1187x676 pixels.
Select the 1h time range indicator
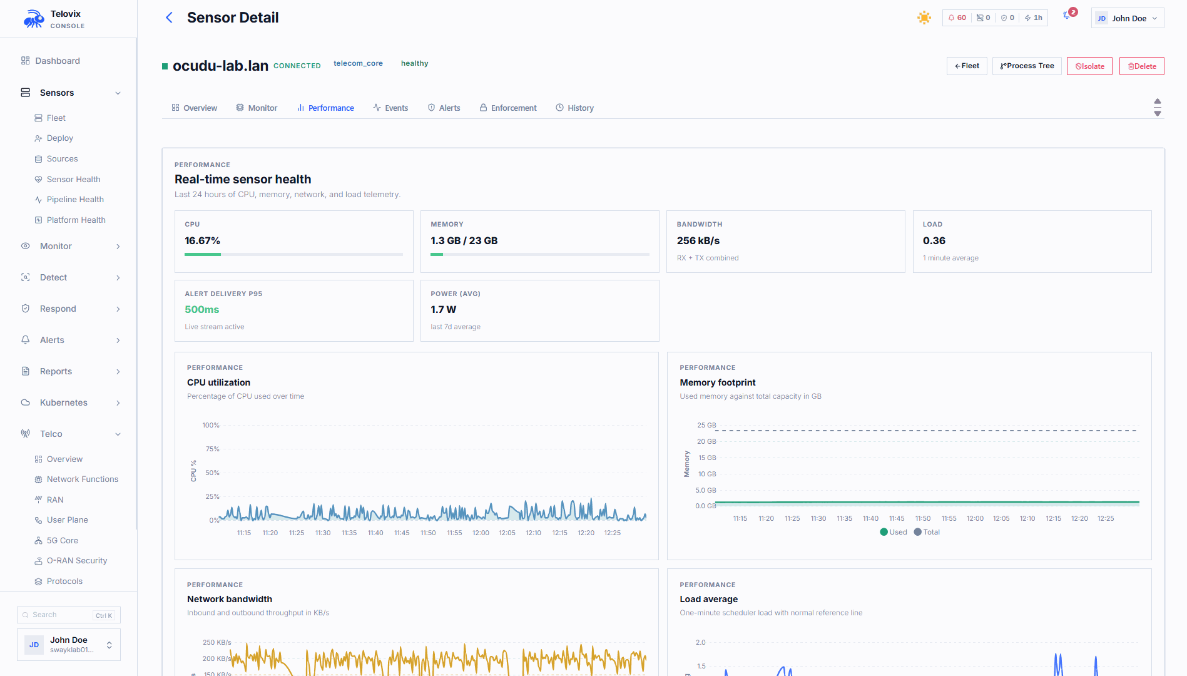pos(1034,18)
